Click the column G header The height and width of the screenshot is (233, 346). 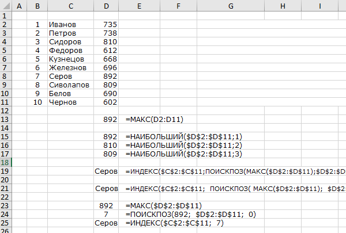[x=231, y=6]
